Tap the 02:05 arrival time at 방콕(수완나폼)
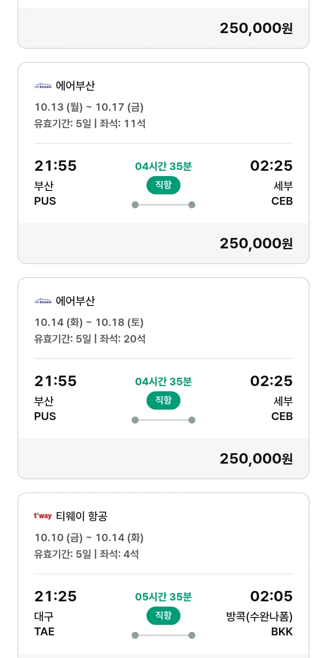 [x=271, y=596]
